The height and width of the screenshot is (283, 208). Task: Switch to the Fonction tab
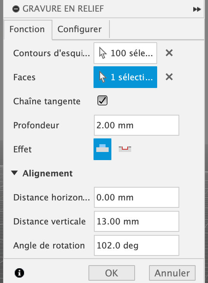tap(28, 29)
